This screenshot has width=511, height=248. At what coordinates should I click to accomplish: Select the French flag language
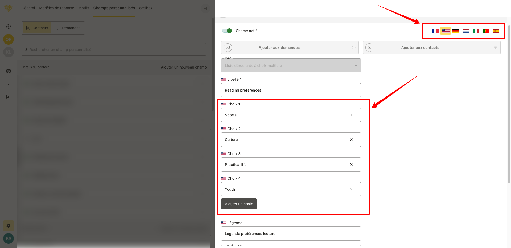435,31
